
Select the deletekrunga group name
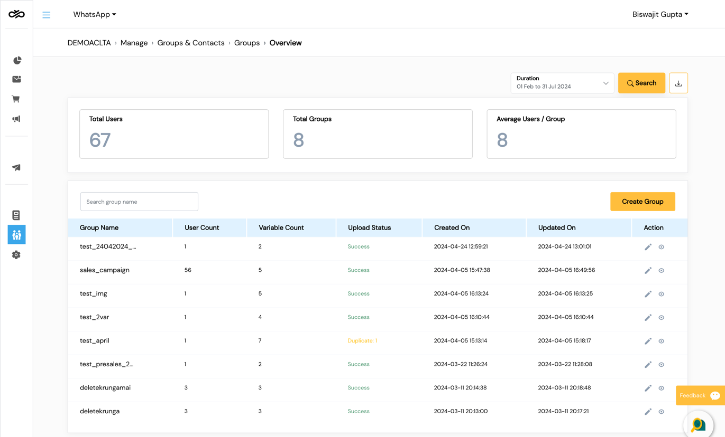click(x=100, y=411)
